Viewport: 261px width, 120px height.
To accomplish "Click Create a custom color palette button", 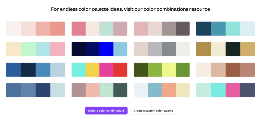I will coord(153,111).
